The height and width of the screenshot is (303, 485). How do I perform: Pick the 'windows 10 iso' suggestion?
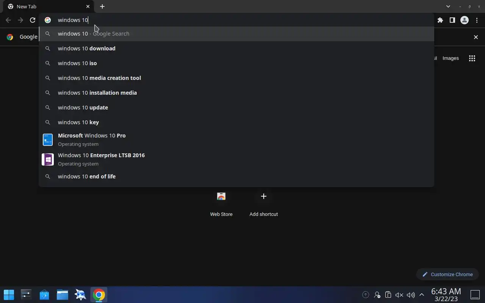pyautogui.click(x=236, y=63)
